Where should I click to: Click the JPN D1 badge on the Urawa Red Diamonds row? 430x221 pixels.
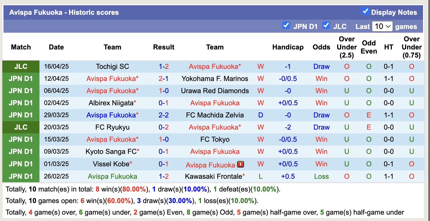[21, 91]
